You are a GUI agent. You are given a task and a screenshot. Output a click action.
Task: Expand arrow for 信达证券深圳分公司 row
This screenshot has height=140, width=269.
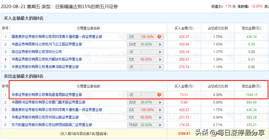pos(160,52)
